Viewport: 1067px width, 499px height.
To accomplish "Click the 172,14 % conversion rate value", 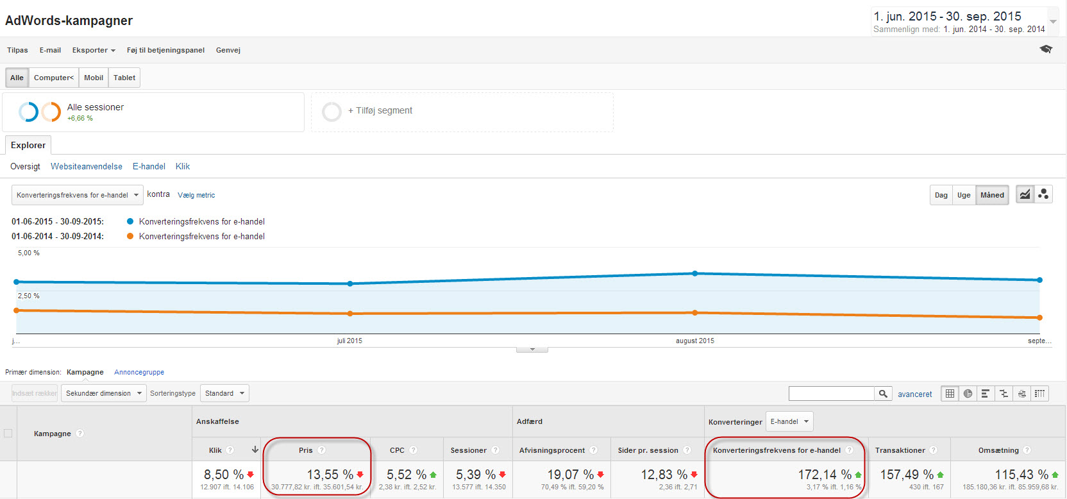I will 825,475.
